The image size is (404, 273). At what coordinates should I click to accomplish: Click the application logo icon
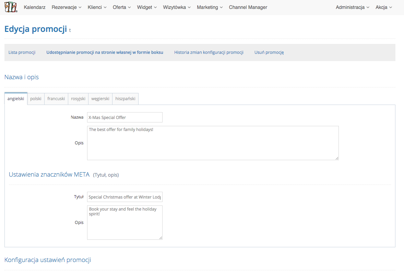pos(11,7)
